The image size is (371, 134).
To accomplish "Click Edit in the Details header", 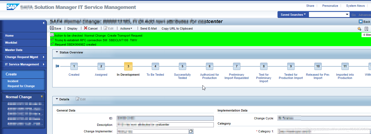I will (81, 99).
